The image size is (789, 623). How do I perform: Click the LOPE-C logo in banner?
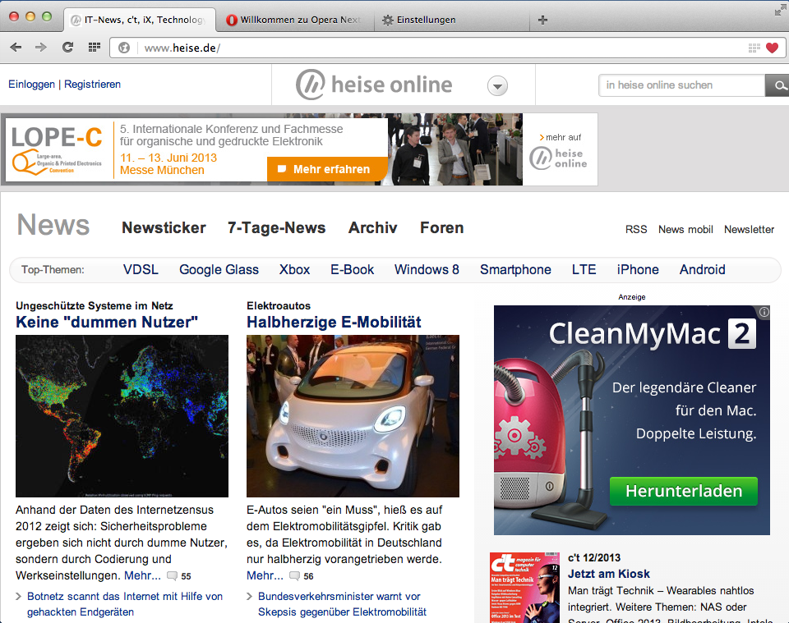tap(57, 149)
